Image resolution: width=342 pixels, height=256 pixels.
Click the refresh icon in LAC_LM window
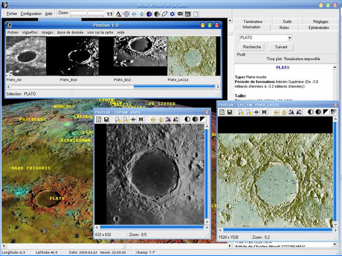(222, 112)
